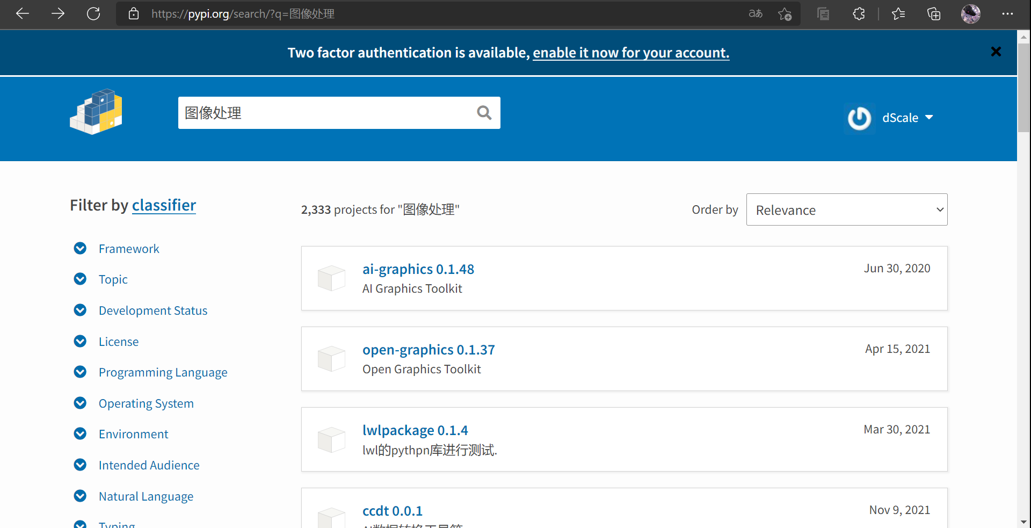The height and width of the screenshot is (528, 1031).
Task: Click the page vertical scrollbar thumb
Action: 1024,88
